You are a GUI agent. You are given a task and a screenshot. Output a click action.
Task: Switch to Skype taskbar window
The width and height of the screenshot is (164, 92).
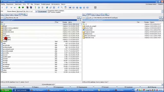click(72, 90)
